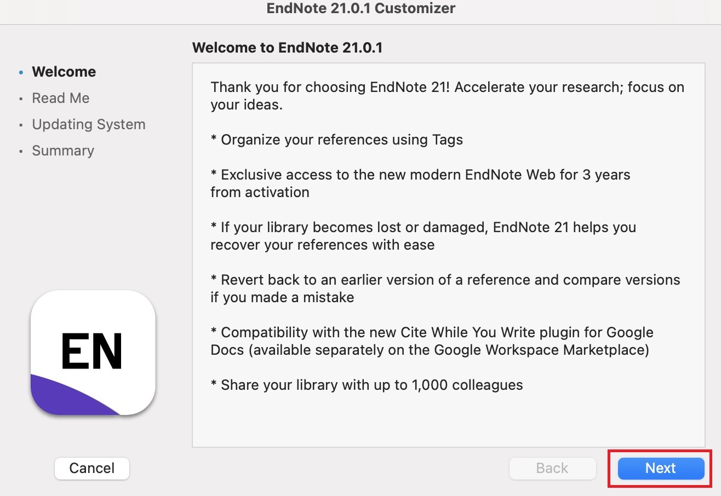Image resolution: width=721 pixels, height=496 pixels.
Task: Click the gray bullet beside Updating System
Action: (21, 125)
